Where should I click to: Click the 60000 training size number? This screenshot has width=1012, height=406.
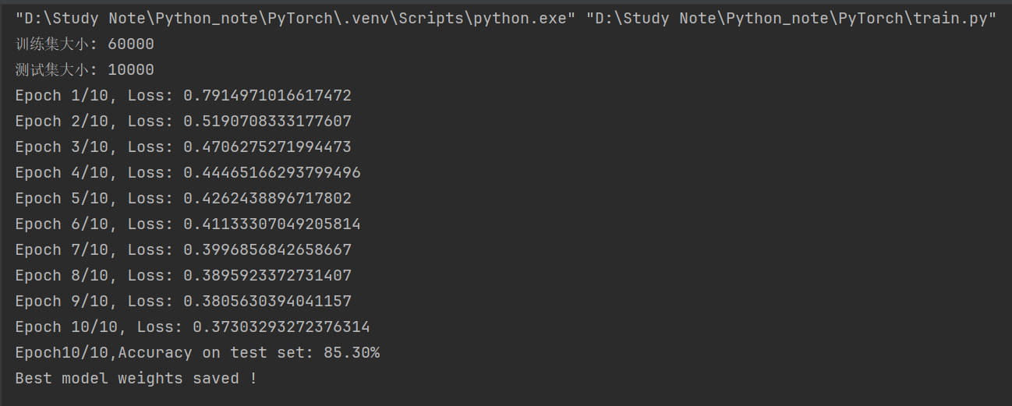(x=131, y=44)
